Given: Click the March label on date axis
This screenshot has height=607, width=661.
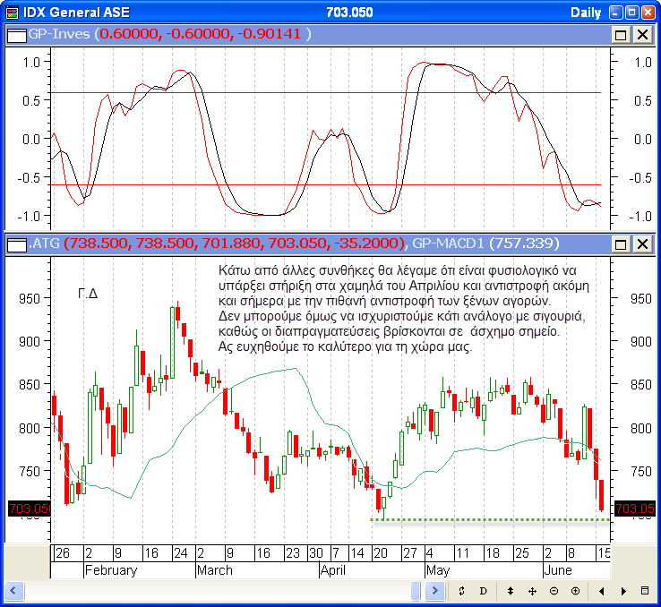Looking at the screenshot, I should click(x=215, y=570).
